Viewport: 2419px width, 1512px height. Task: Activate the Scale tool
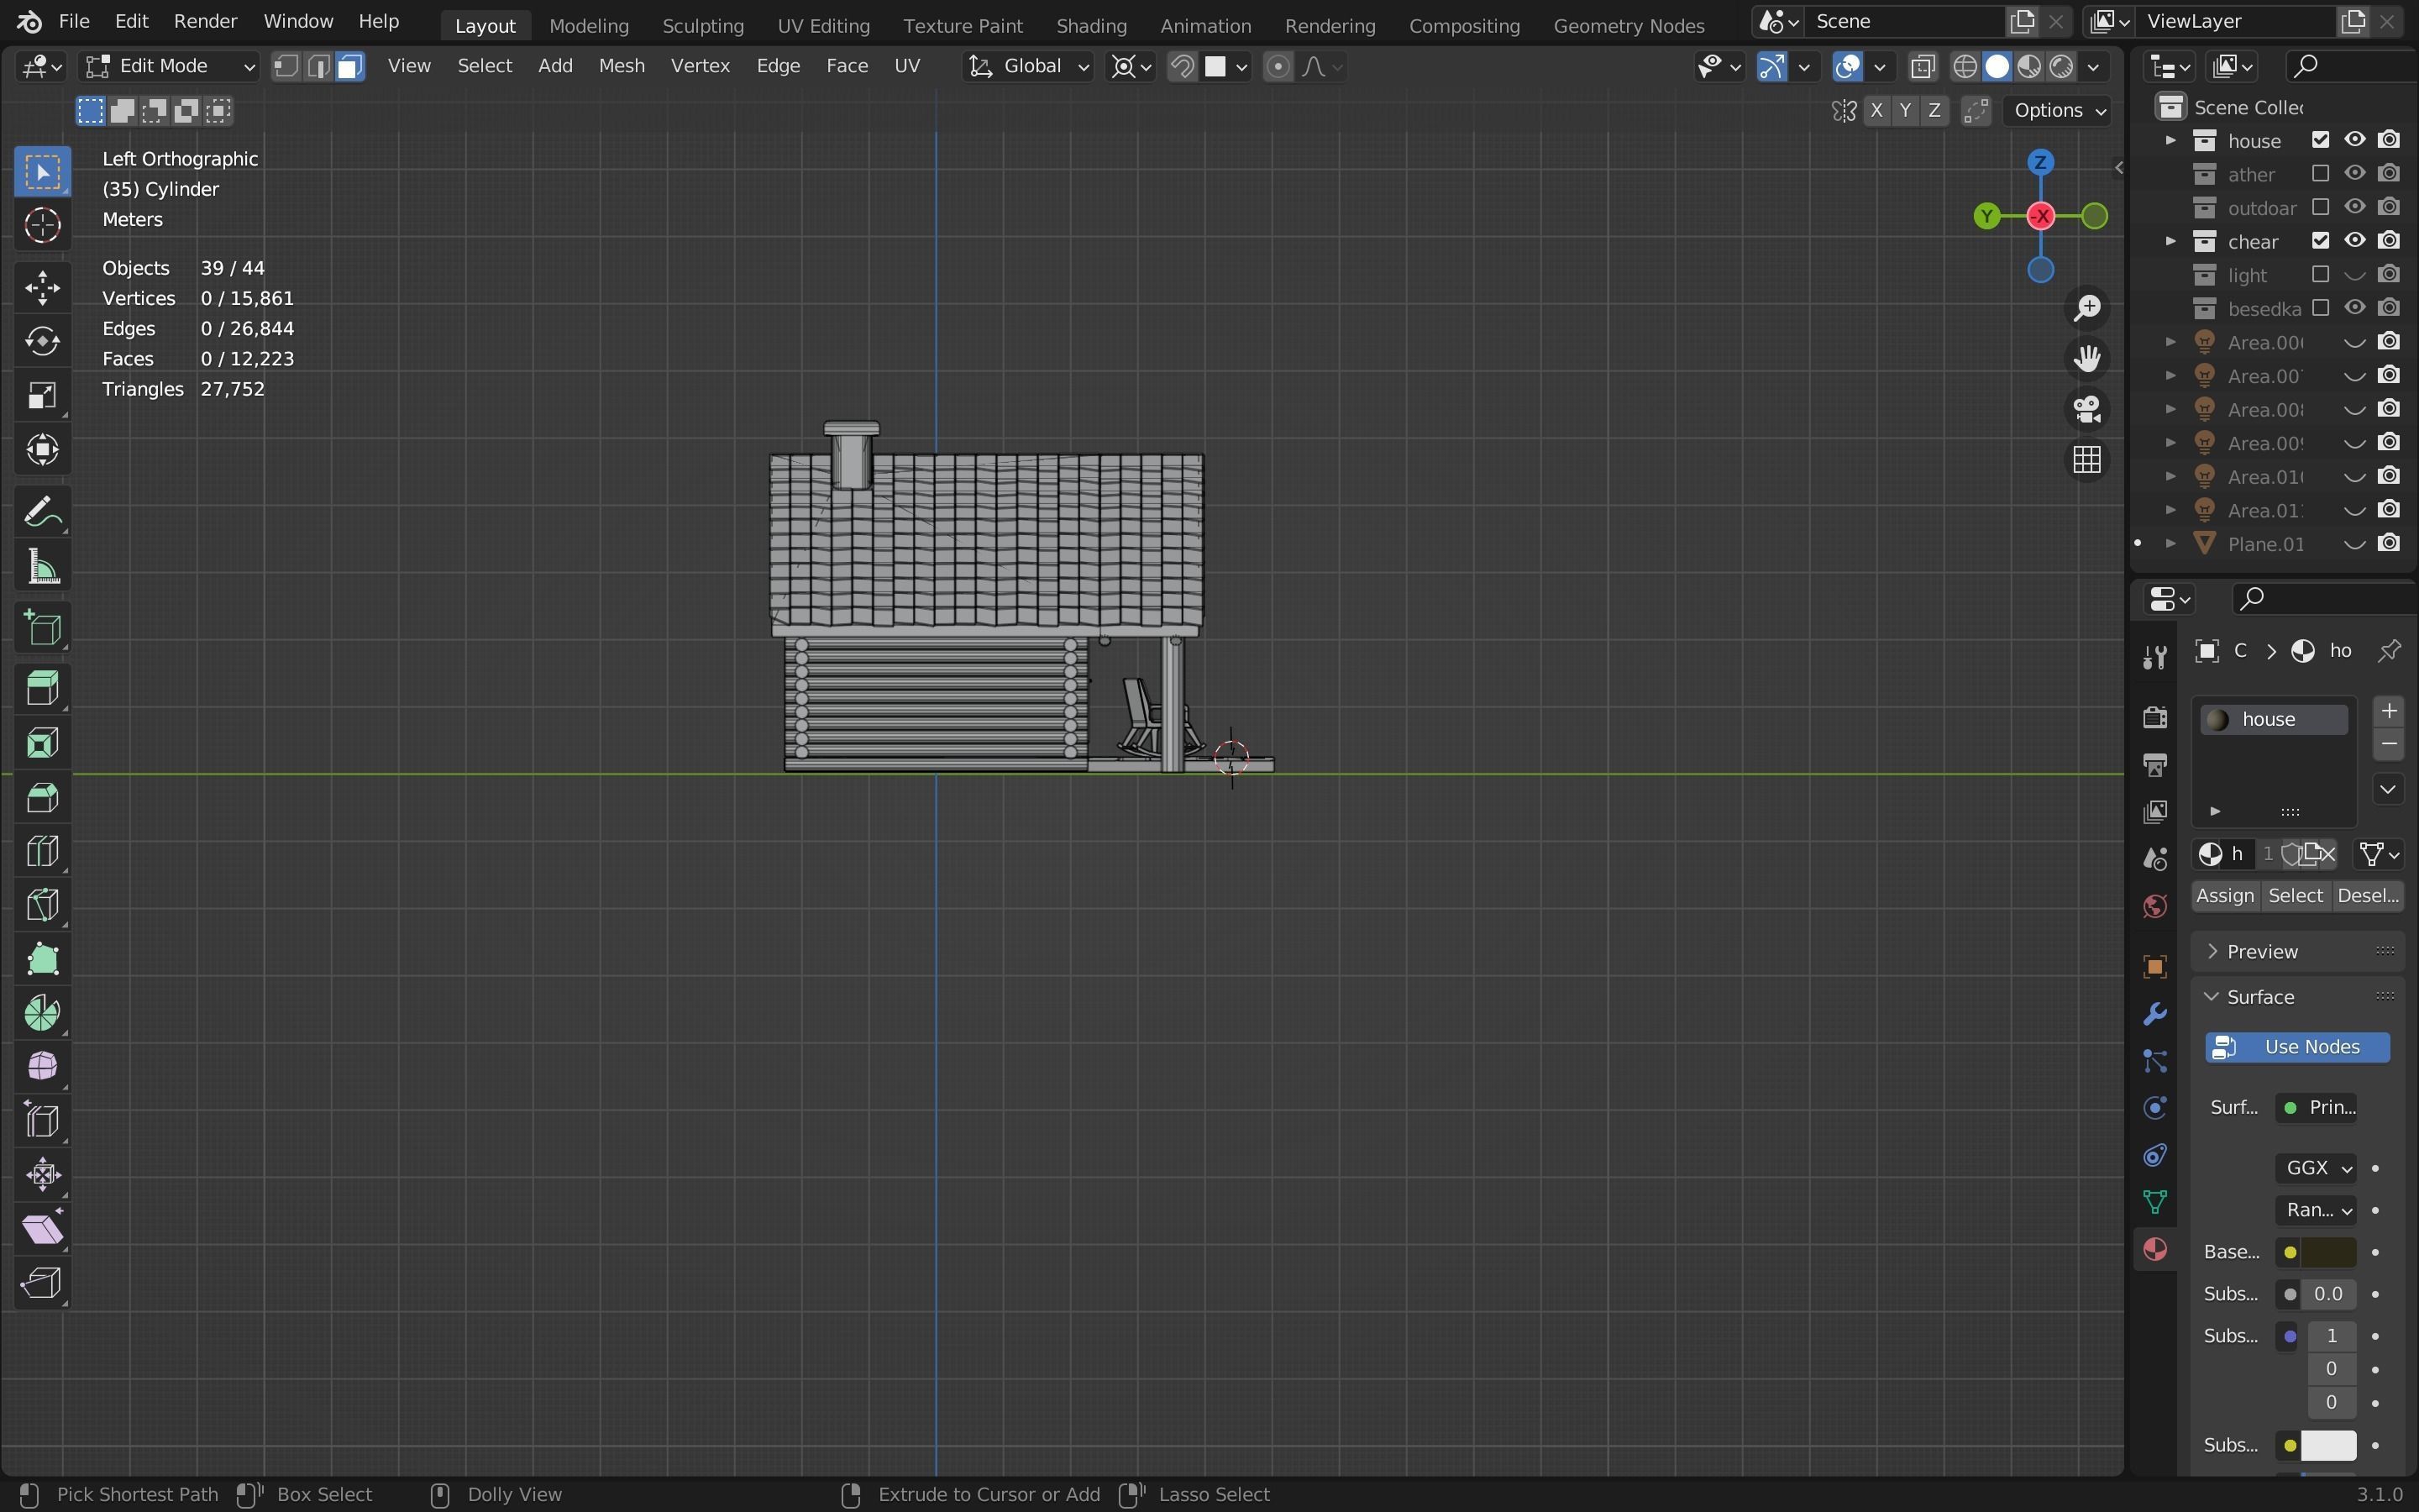(x=42, y=396)
